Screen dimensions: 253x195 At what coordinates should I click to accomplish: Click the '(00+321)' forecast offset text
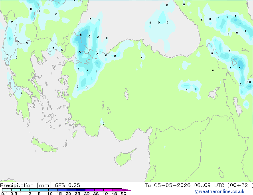pyautogui.click(x=240, y=185)
